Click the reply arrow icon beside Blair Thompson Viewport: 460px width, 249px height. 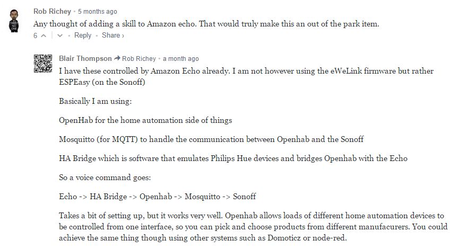pos(118,59)
